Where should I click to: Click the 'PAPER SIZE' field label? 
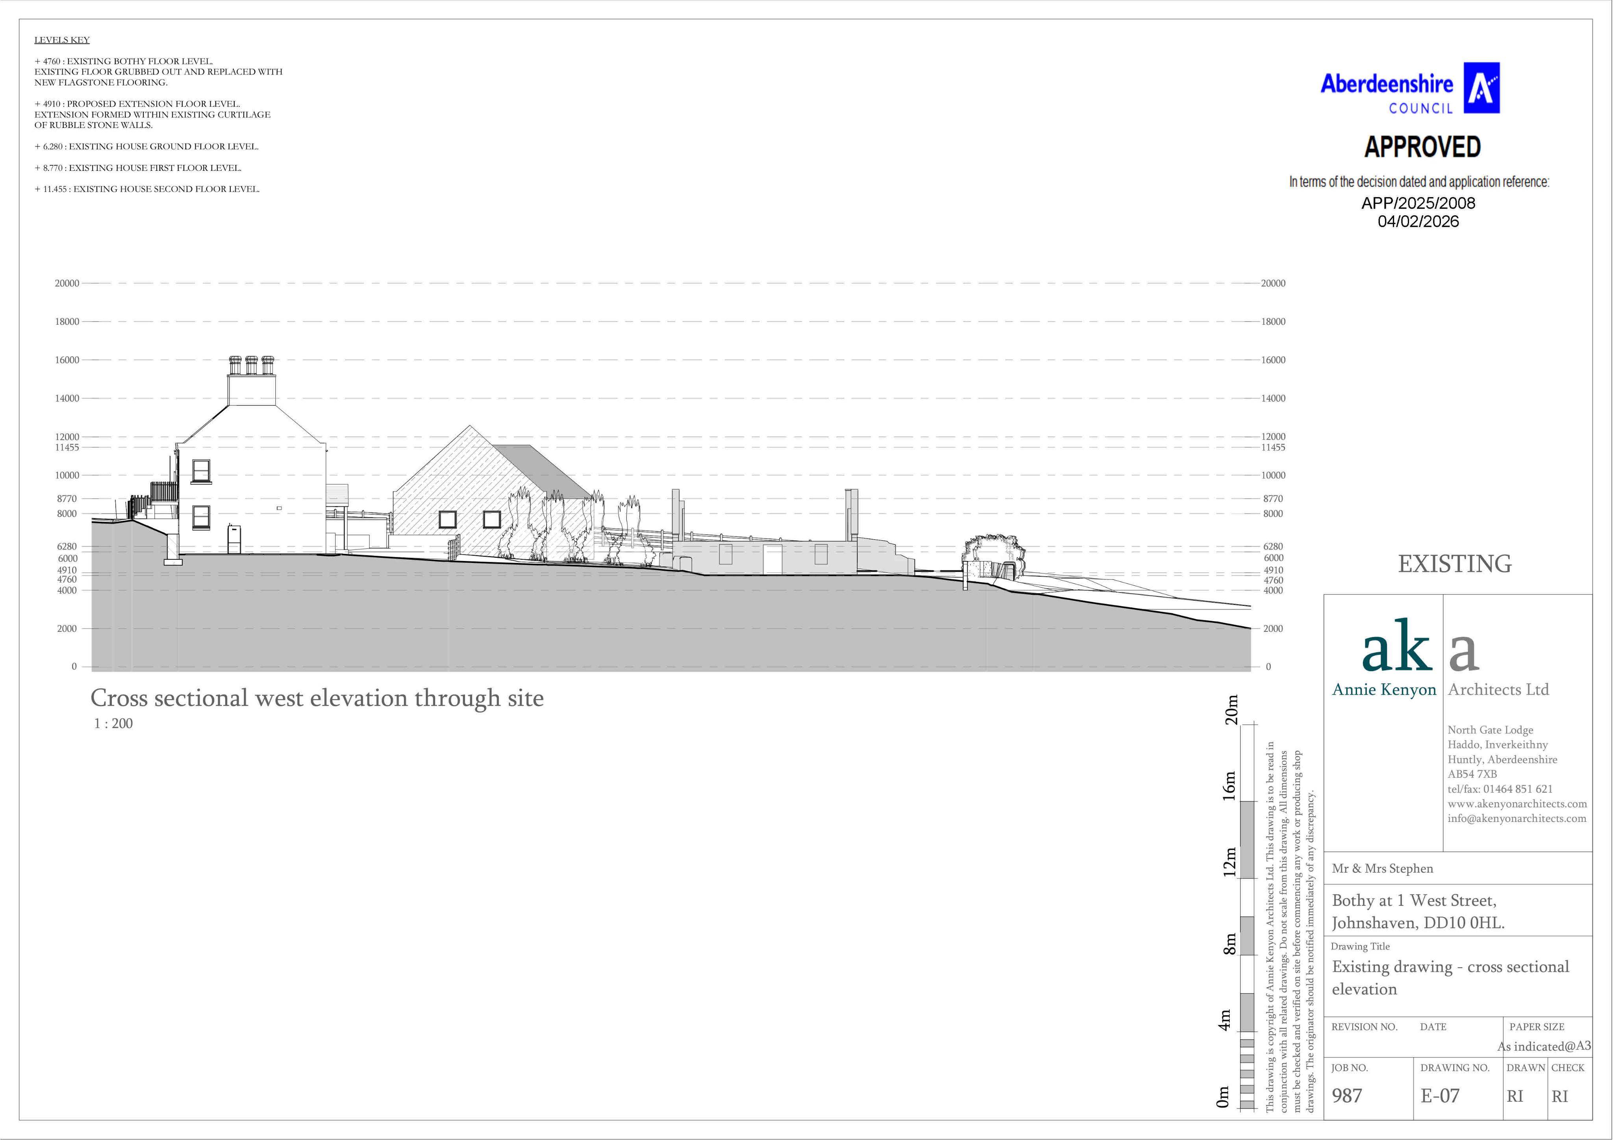tap(1537, 1027)
